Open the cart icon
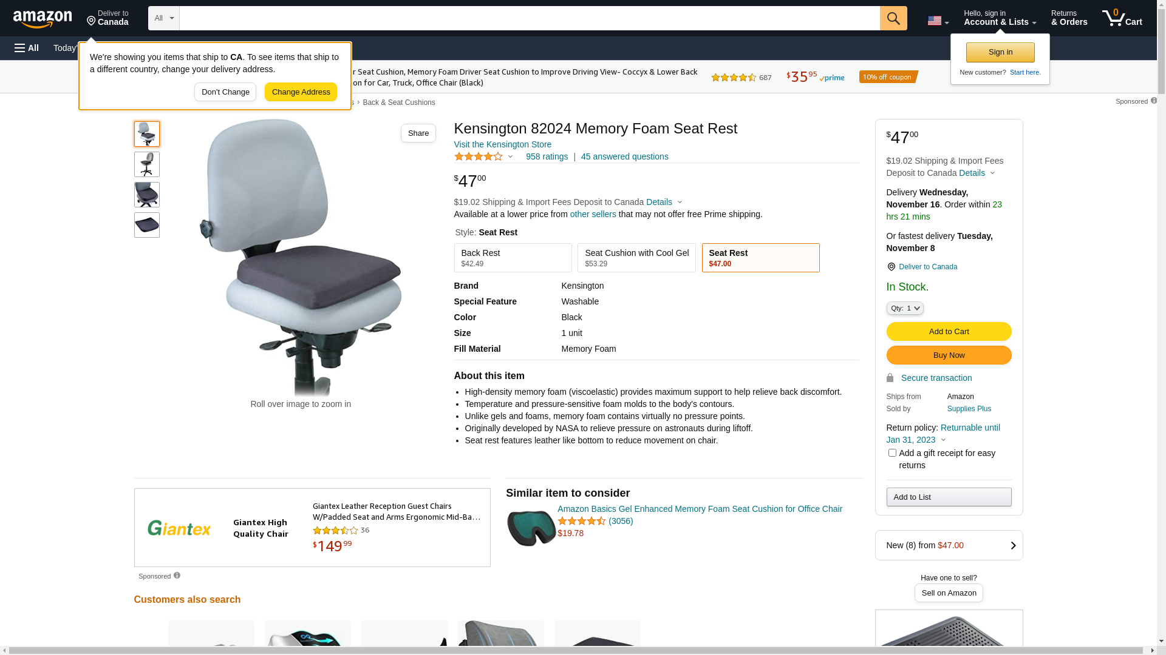The height and width of the screenshot is (655, 1166). tap(1121, 18)
